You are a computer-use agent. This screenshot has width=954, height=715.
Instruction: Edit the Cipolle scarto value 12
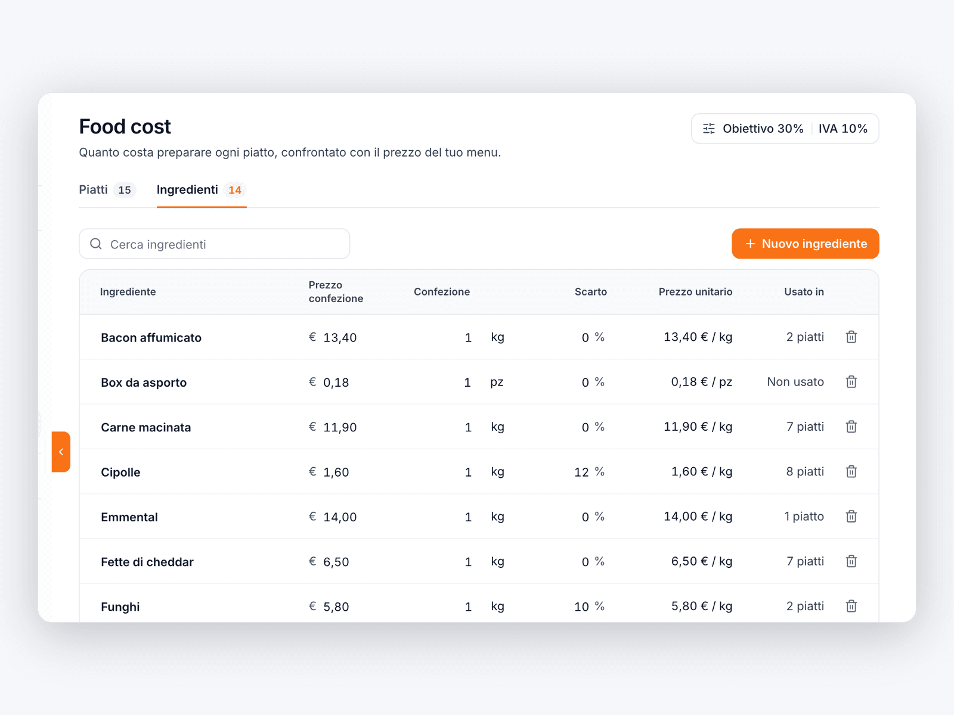click(x=581, y=472)
